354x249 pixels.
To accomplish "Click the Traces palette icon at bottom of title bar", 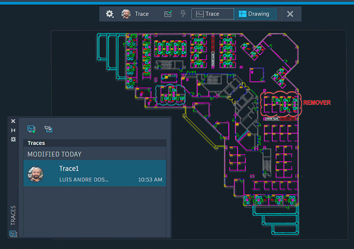I will click(x=13, y=233).
